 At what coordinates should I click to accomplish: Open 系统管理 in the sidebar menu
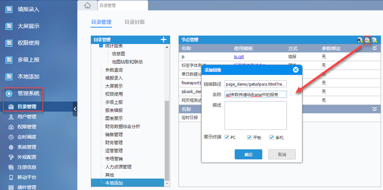[x=27, y=147]
